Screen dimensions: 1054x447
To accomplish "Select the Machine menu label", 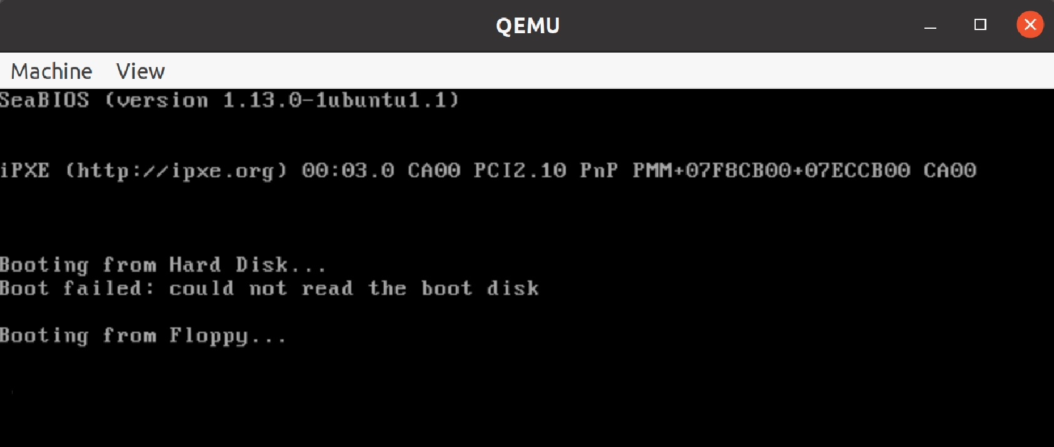I will [51, 71].
